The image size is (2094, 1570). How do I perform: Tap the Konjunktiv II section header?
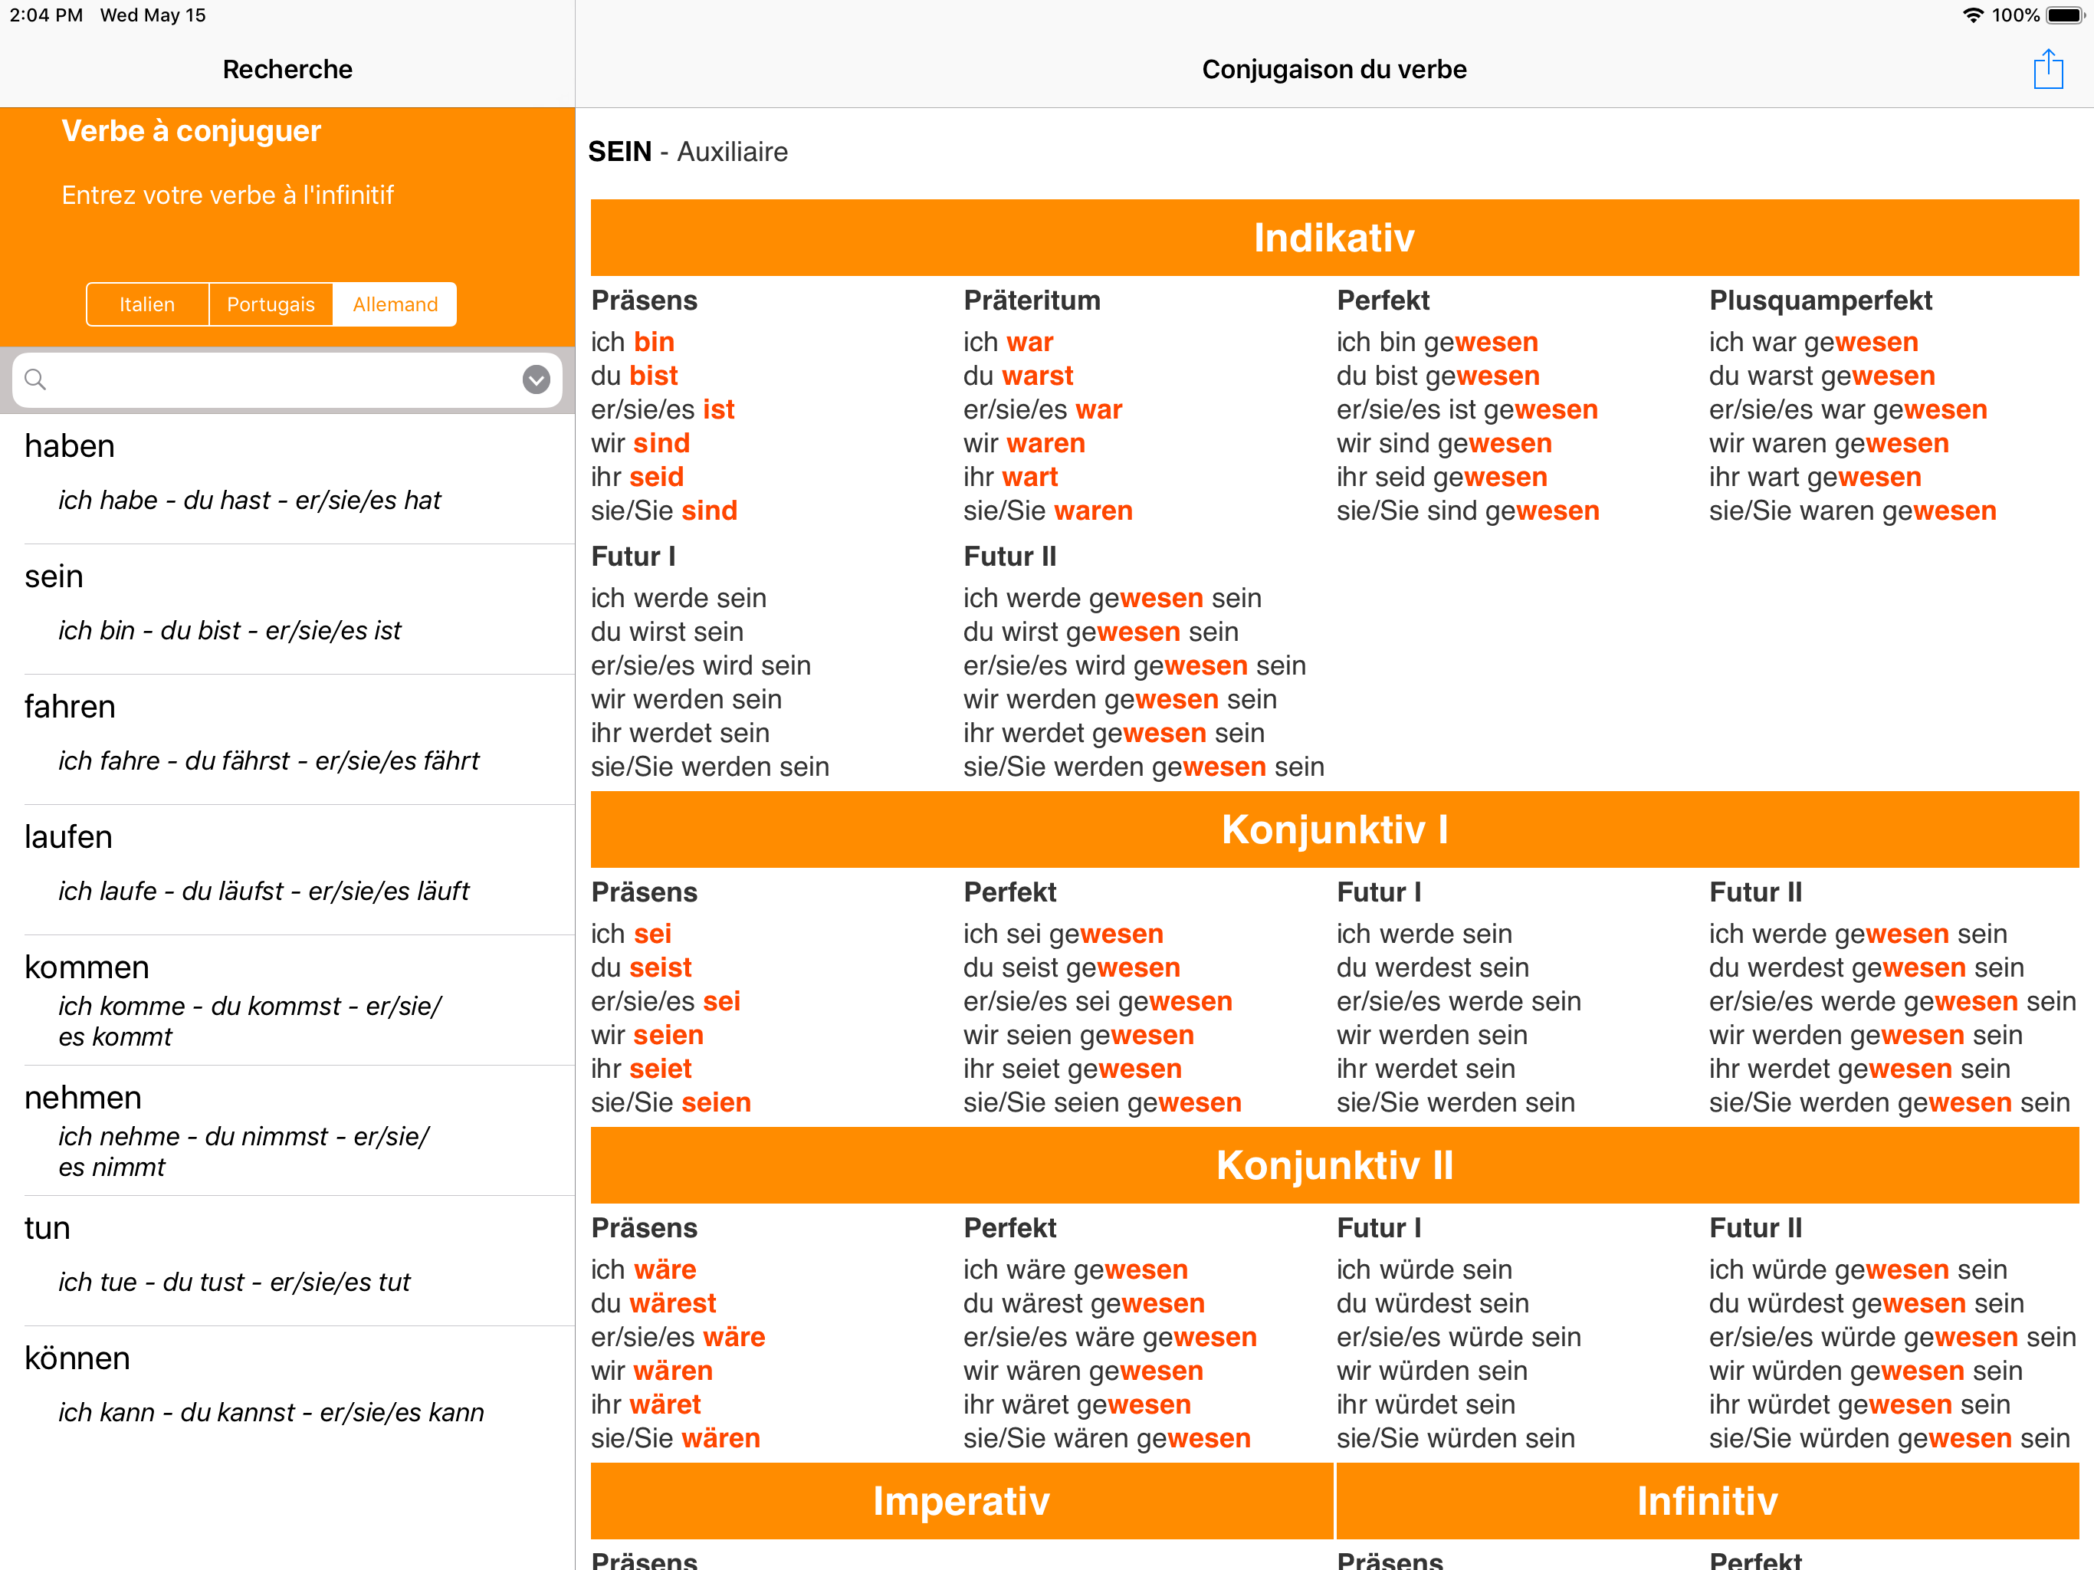pyautogui.click(x=1334, y=1166)
